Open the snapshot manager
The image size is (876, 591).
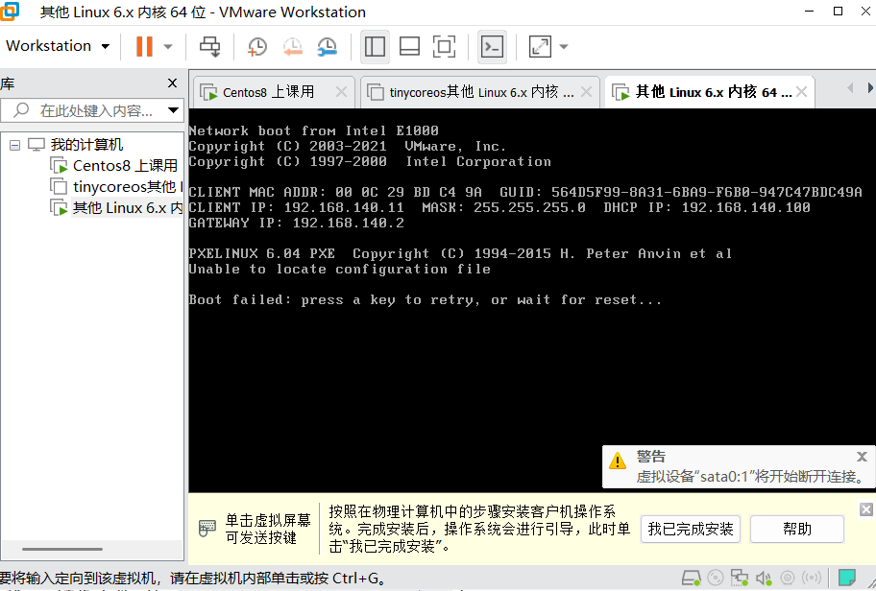tap(328, 46)
